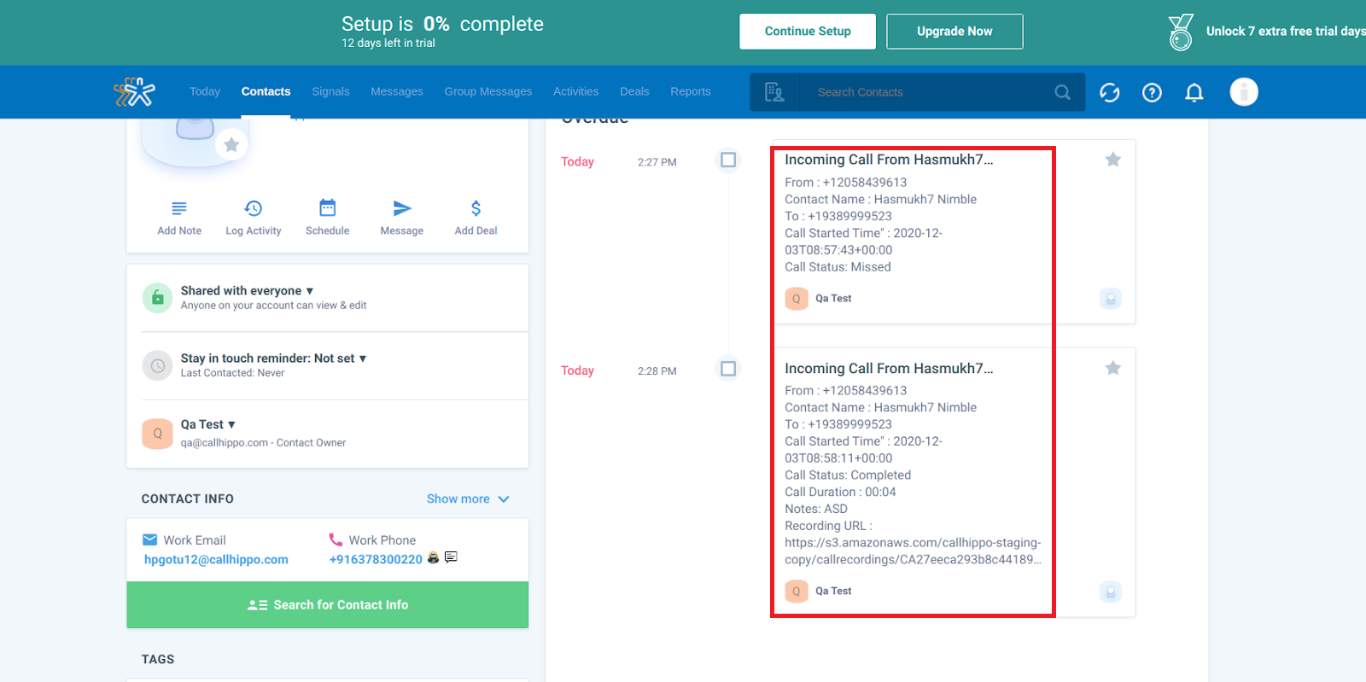This screenshot has height=682, width=1366.
Task: Star the 2:27 PM missed call activity
Action: 1112,160
